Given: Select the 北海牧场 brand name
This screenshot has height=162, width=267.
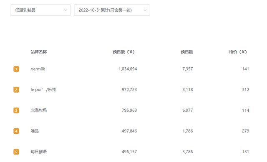Looking at the screenshot, I should (x=39, y=110).
